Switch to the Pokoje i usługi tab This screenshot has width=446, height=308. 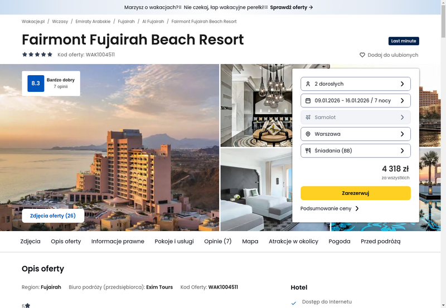[174, 241]
